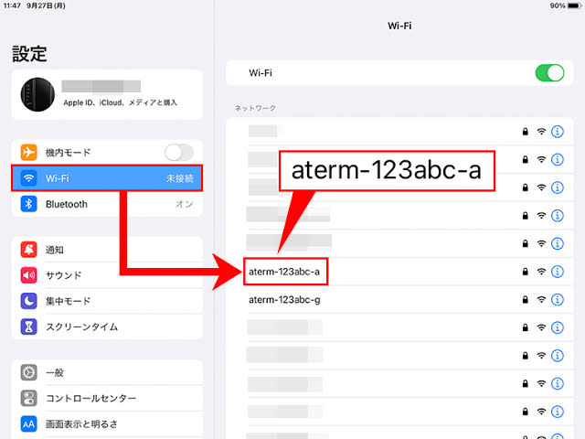Turn off the Wi-Fi switch
Viewport: 585px width, 439px height.
[549, 73]
